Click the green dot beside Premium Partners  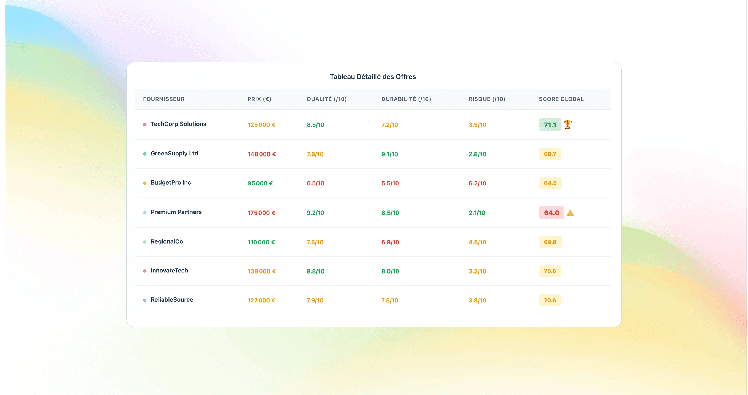coord(144,212)
